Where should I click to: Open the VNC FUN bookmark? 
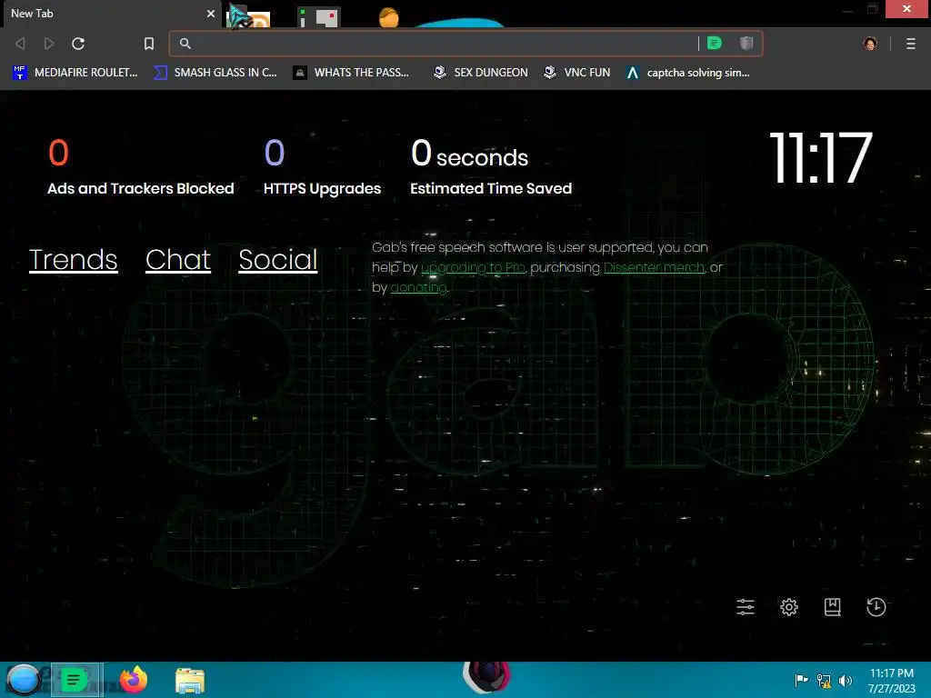[x=576, y=73]
